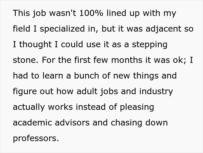Screen dimensions: 203x153
Task: Select the word "months" in the text
Action: pyautogui.click(x=127, y=60)
